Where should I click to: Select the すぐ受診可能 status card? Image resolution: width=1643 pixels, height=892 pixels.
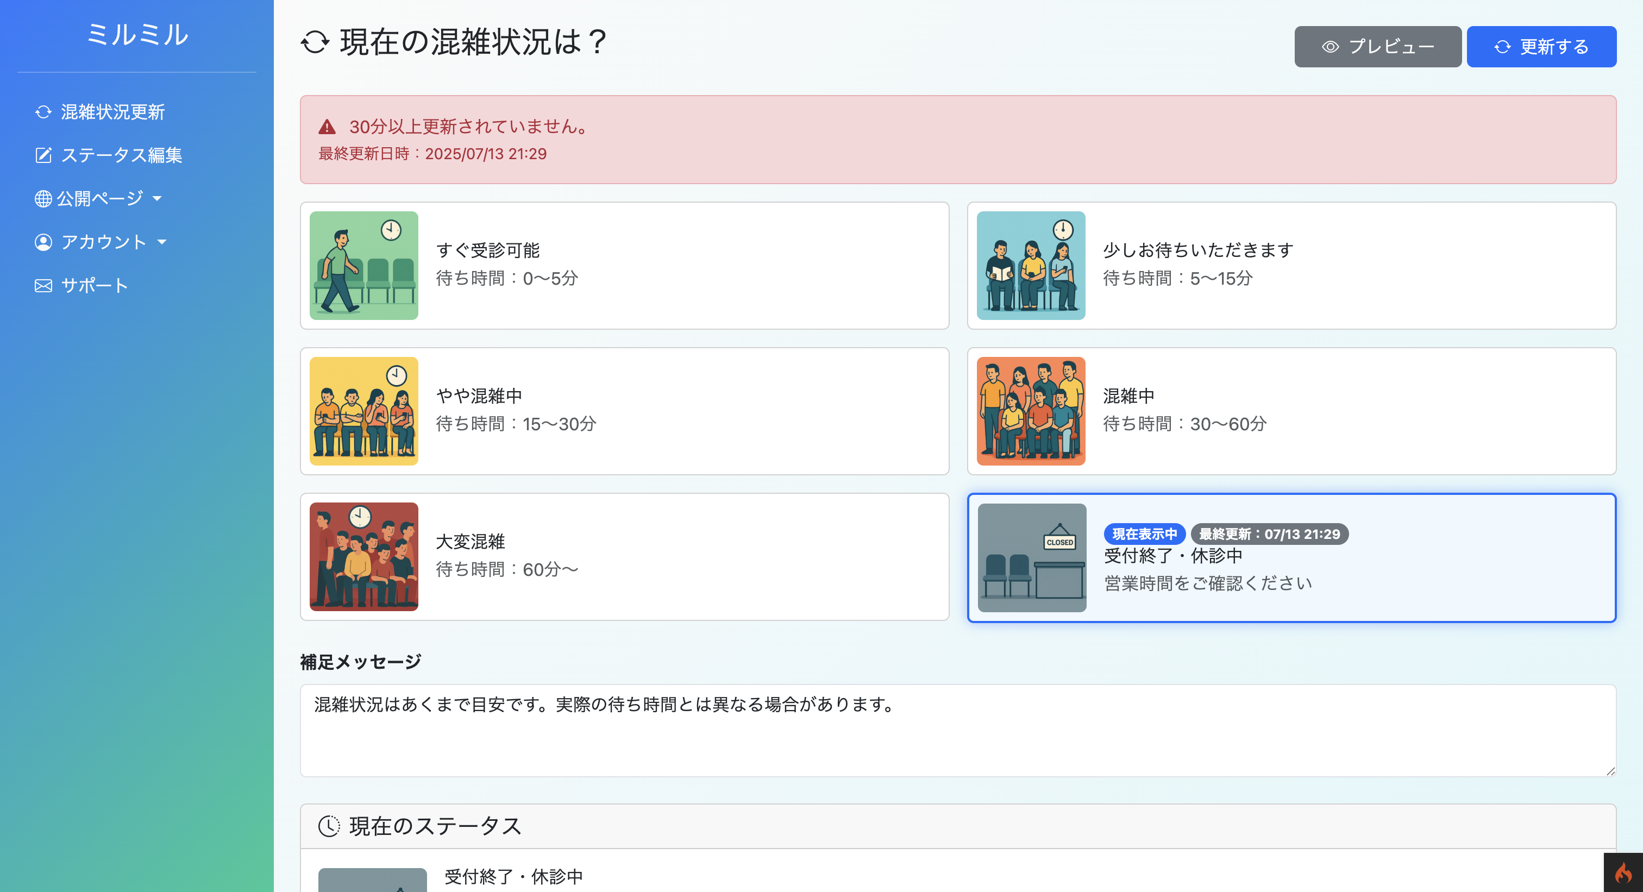(x=624, y=266)
